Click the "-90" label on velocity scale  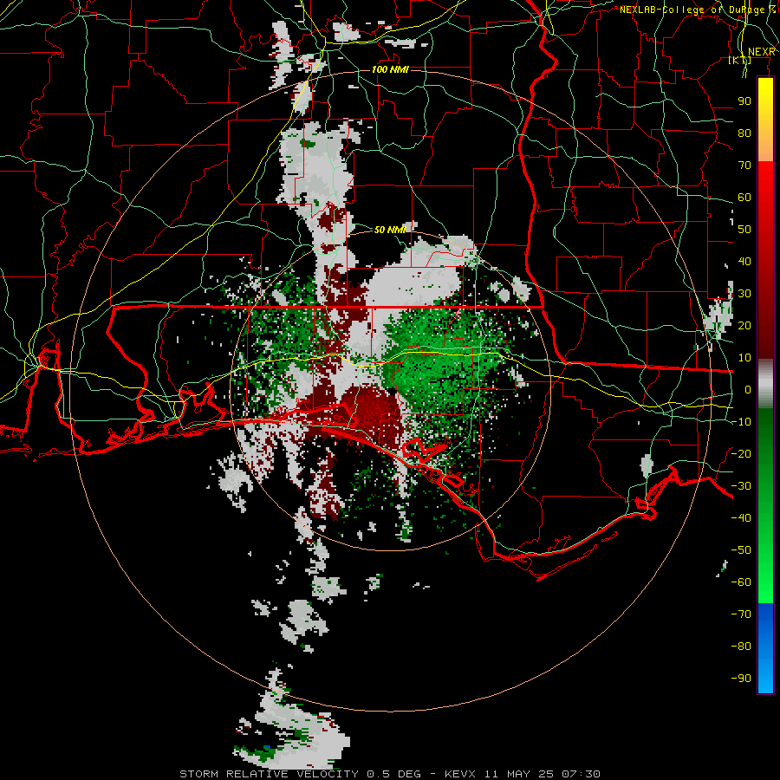(x=741, y=679)
